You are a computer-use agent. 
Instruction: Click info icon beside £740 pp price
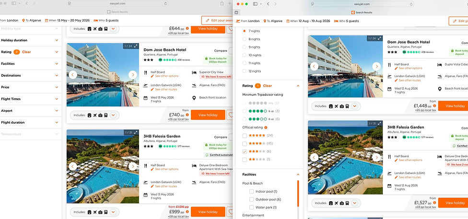point(187,115)
